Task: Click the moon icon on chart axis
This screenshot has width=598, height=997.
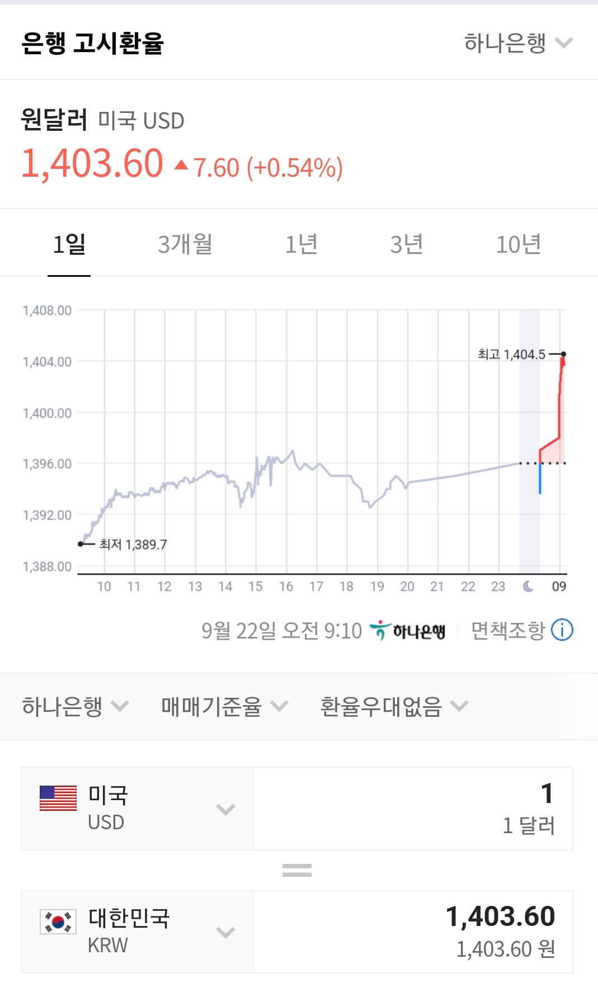Action: (x=528, y=586)
